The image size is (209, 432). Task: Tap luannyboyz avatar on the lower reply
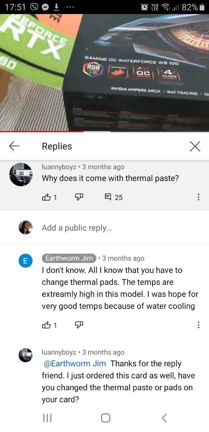coord(25,355)
